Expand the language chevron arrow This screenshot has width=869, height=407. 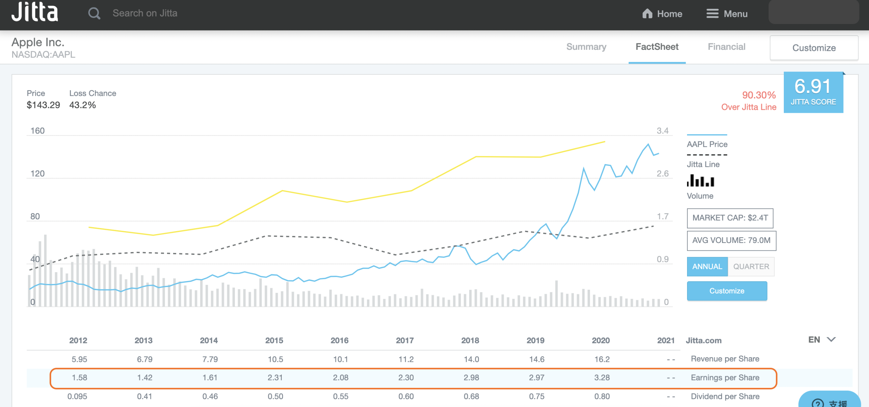coord(831,340)
